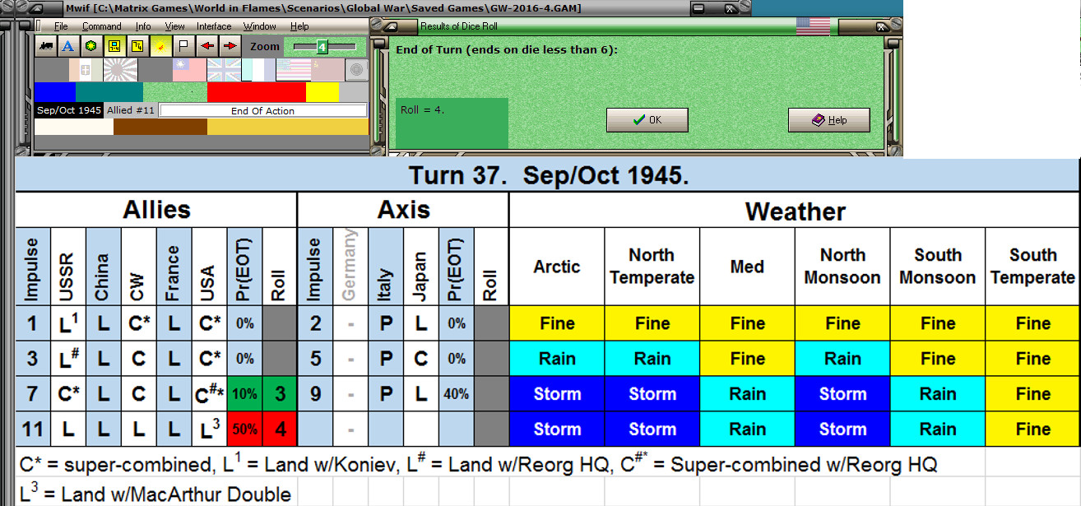
Task: Click the Weather section header
Action: tap(795, 211)
